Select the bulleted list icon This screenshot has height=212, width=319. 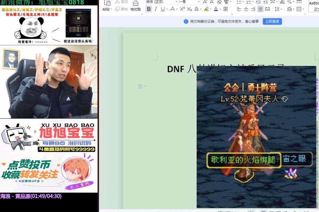pyautogui.click(x=239, y=2)
